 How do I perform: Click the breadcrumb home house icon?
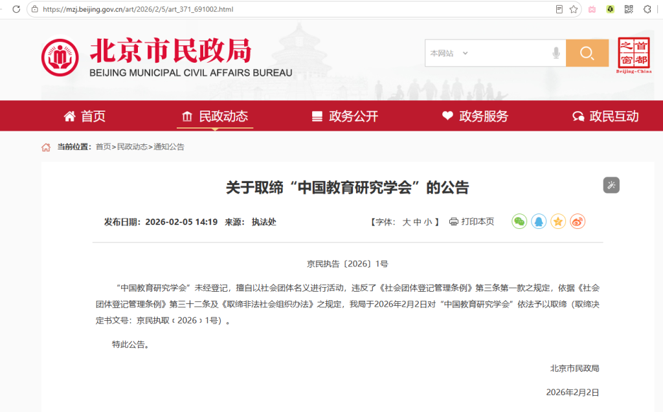tap(46, 147)
